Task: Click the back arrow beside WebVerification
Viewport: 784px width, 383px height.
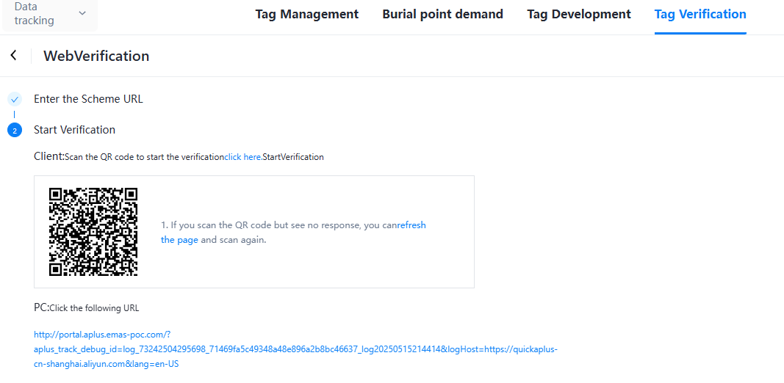Action: [13, 56]
